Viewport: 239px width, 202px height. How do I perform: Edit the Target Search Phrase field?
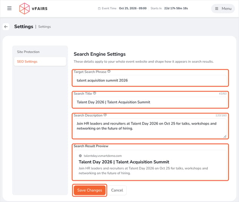coord(150,80)
